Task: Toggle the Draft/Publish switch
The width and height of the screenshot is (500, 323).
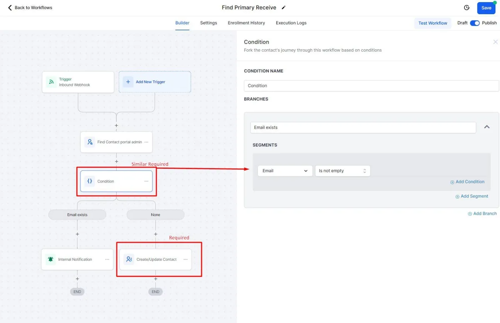Action: [x=475, y=23]
